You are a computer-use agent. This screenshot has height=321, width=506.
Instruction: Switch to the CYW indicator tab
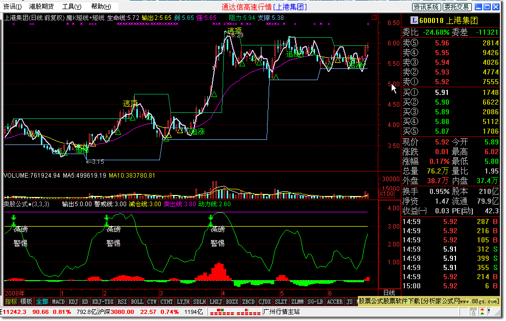(152, 302)
